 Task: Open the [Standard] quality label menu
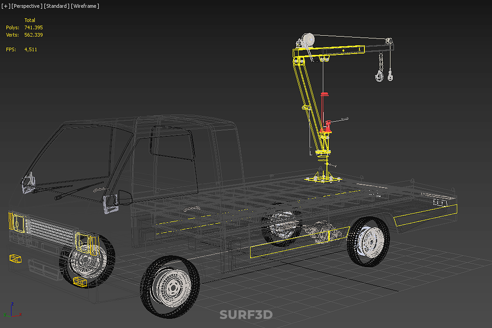(x=56, y=6)
